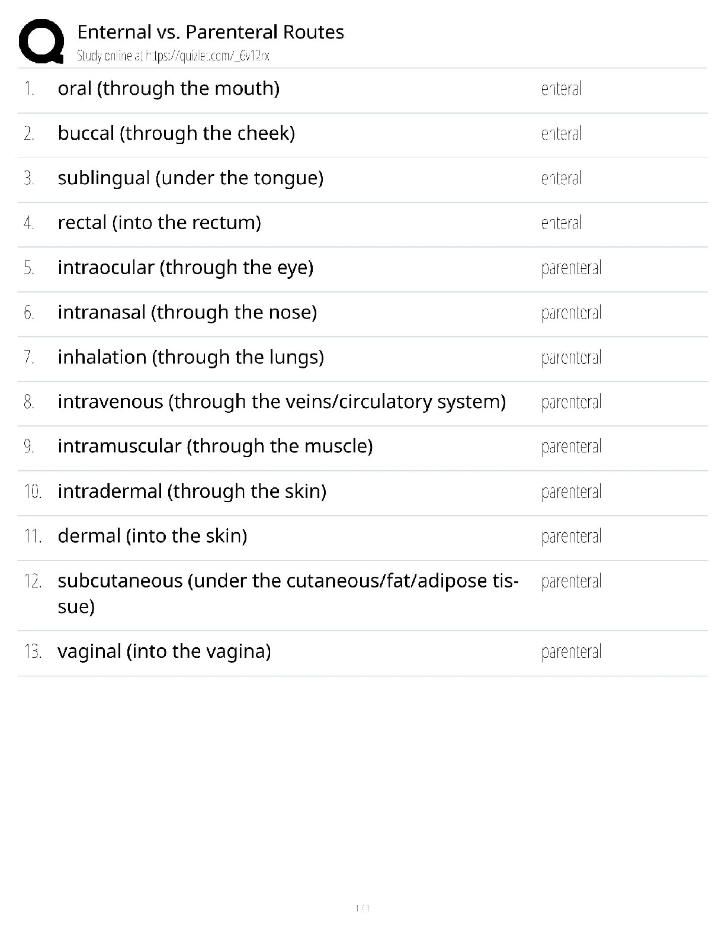
Task: Click term rectal (into the rectum)
Action: pos(159,223)
